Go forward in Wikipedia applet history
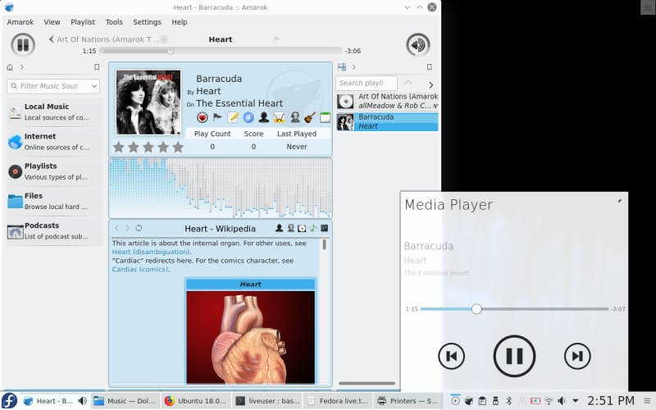Screen dimensions: 656x410 128,228
